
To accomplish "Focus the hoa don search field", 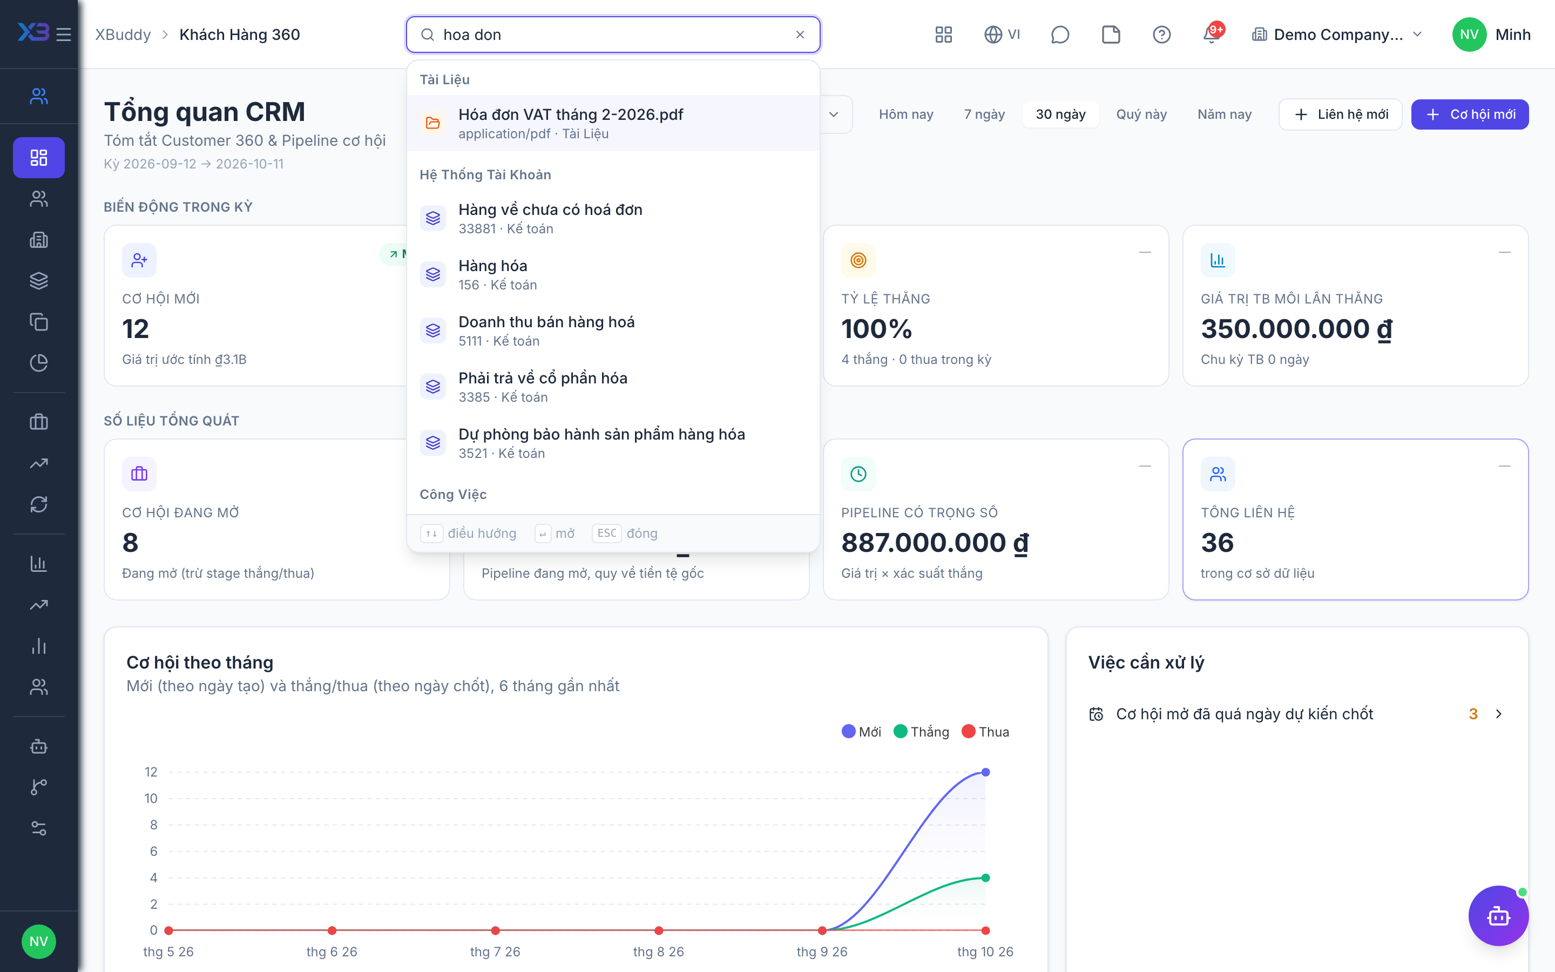I will click(613, 35).
